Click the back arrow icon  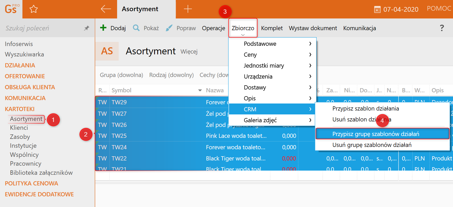pos(106,9)
